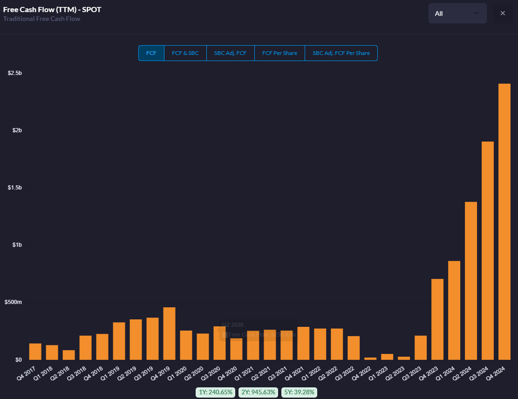This screenshot has width=518, height=399.
Task: Select the FCF tab
Action: click(x=151, y=53)
